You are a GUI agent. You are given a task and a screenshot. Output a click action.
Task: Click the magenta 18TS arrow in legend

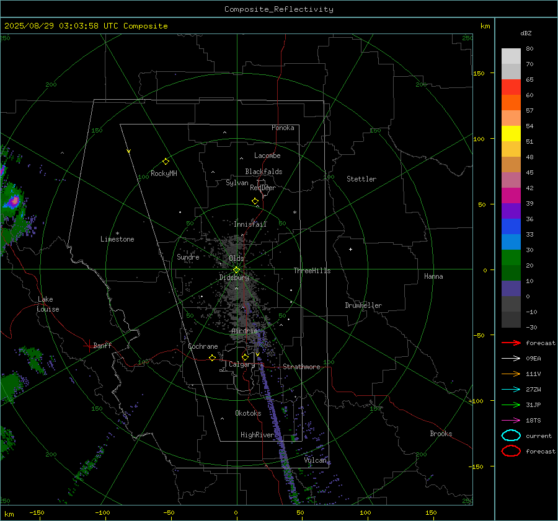click(511, 420)
